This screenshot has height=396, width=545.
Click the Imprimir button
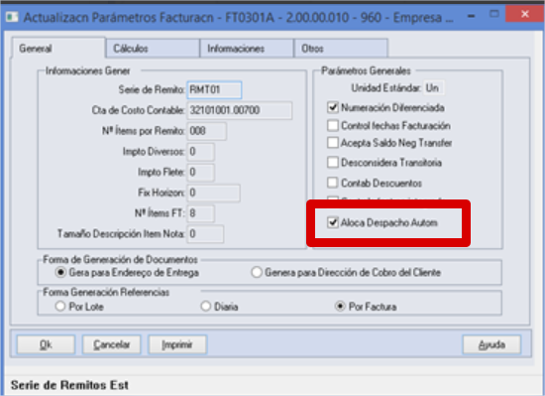point(177,344)
